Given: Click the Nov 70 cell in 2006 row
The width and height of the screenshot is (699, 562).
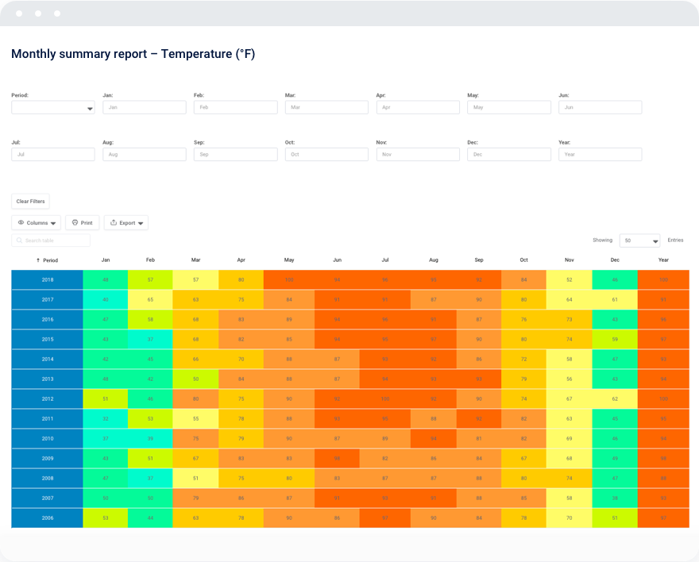Looking at the screenshot, I should click(x=570, y=518).
